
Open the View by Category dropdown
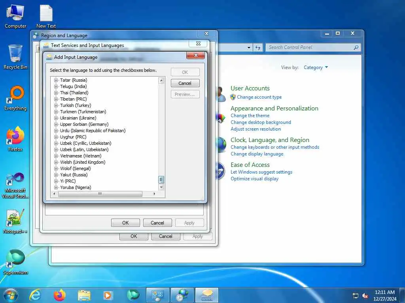(x=316, y=67)
